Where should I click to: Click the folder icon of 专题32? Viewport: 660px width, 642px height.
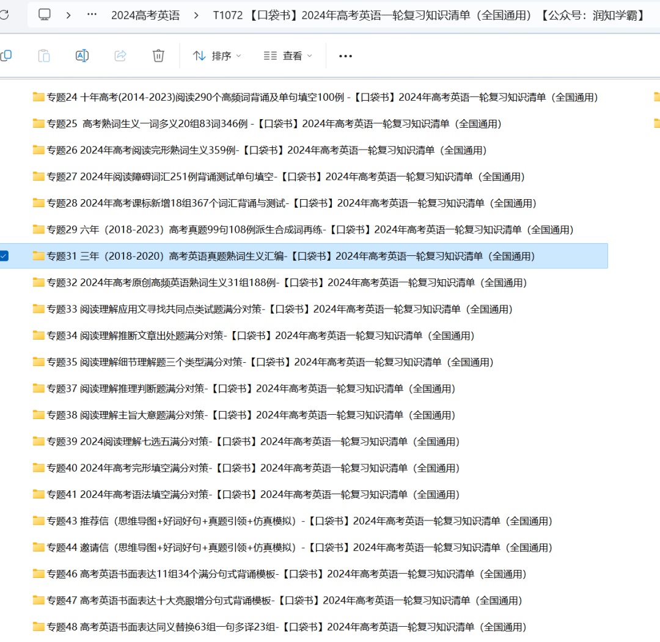[38, 283]
